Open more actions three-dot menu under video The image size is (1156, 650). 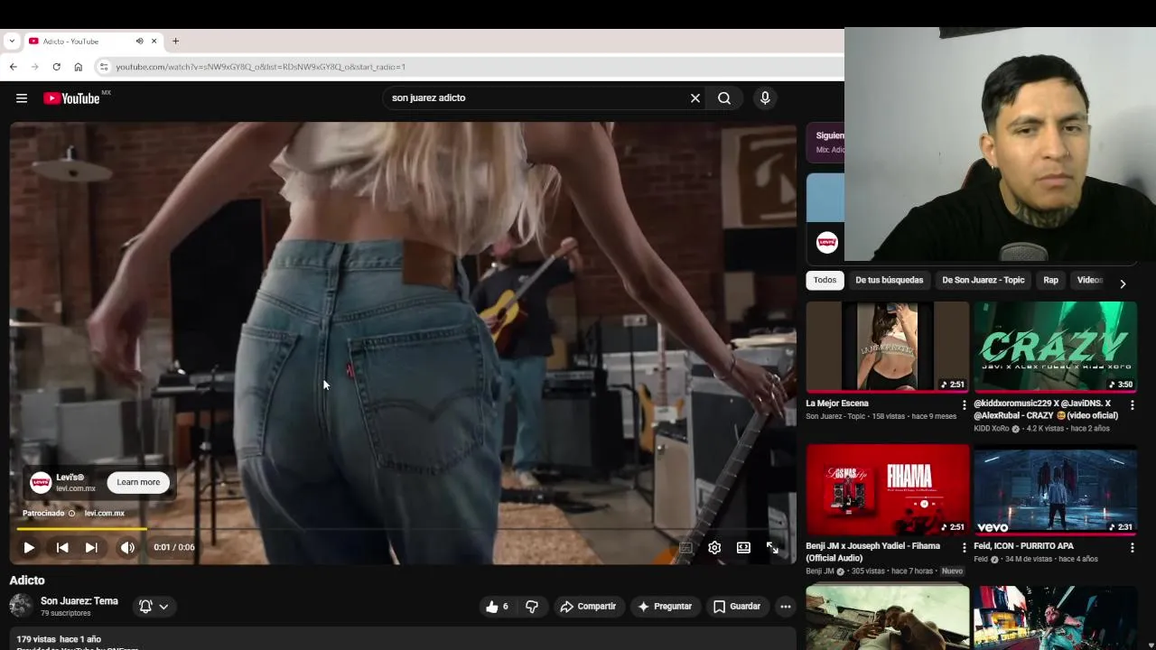(x=786, y=607)
